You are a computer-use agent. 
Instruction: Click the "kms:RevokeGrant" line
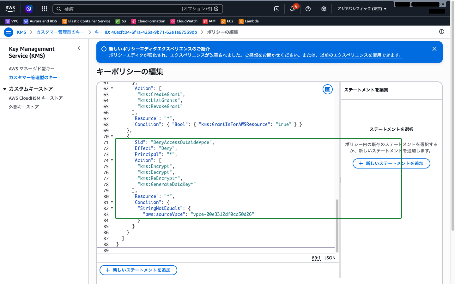coord(160,106)
